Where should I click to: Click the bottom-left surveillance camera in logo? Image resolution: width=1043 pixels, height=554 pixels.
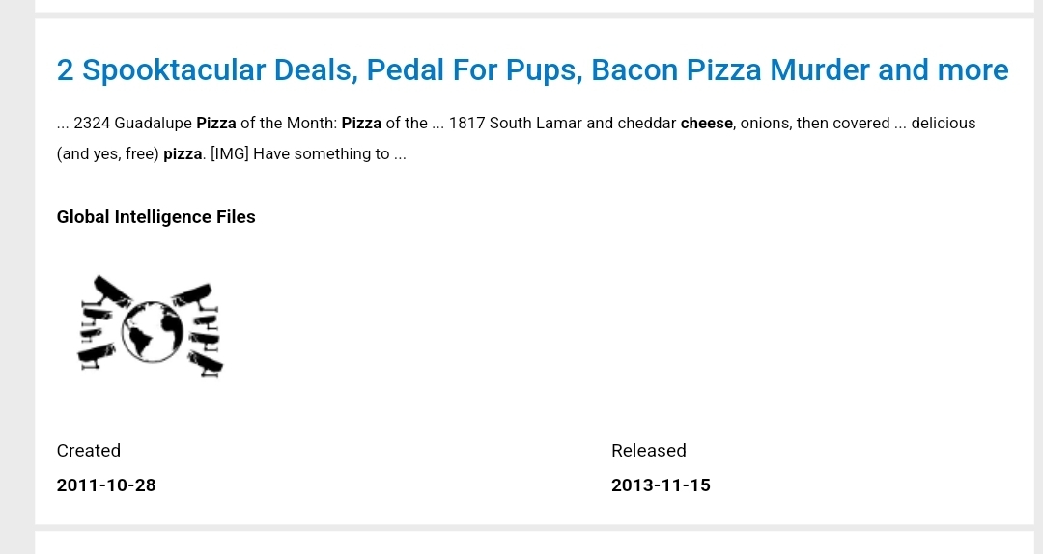98,356
